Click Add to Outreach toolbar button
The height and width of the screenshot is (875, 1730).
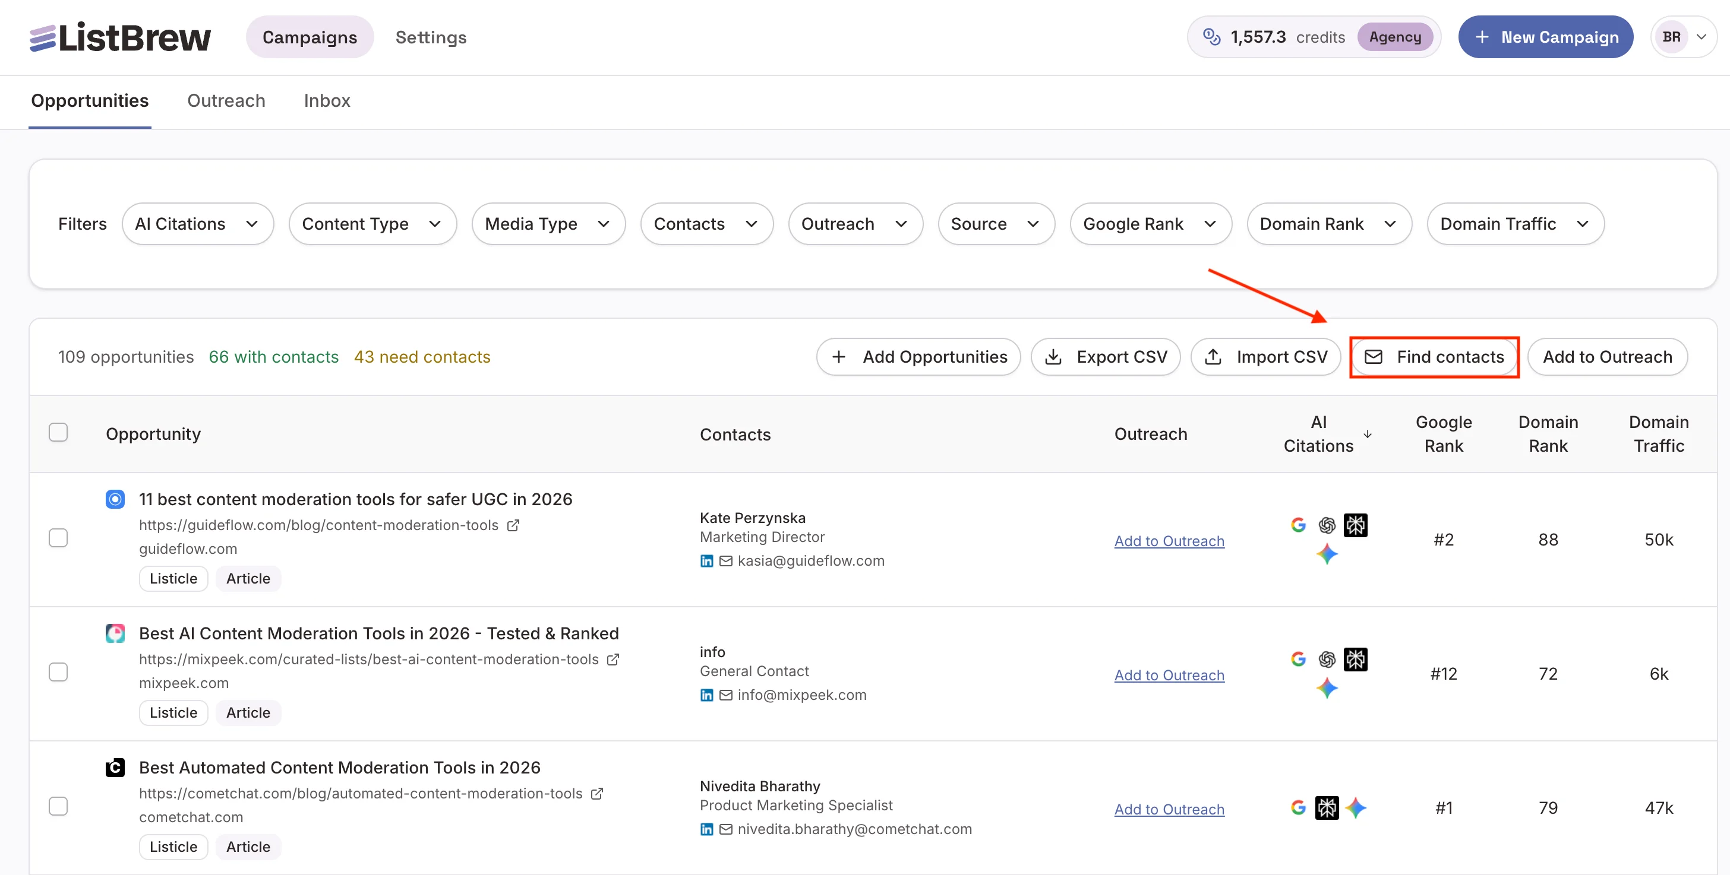(x=1607, y=357)
